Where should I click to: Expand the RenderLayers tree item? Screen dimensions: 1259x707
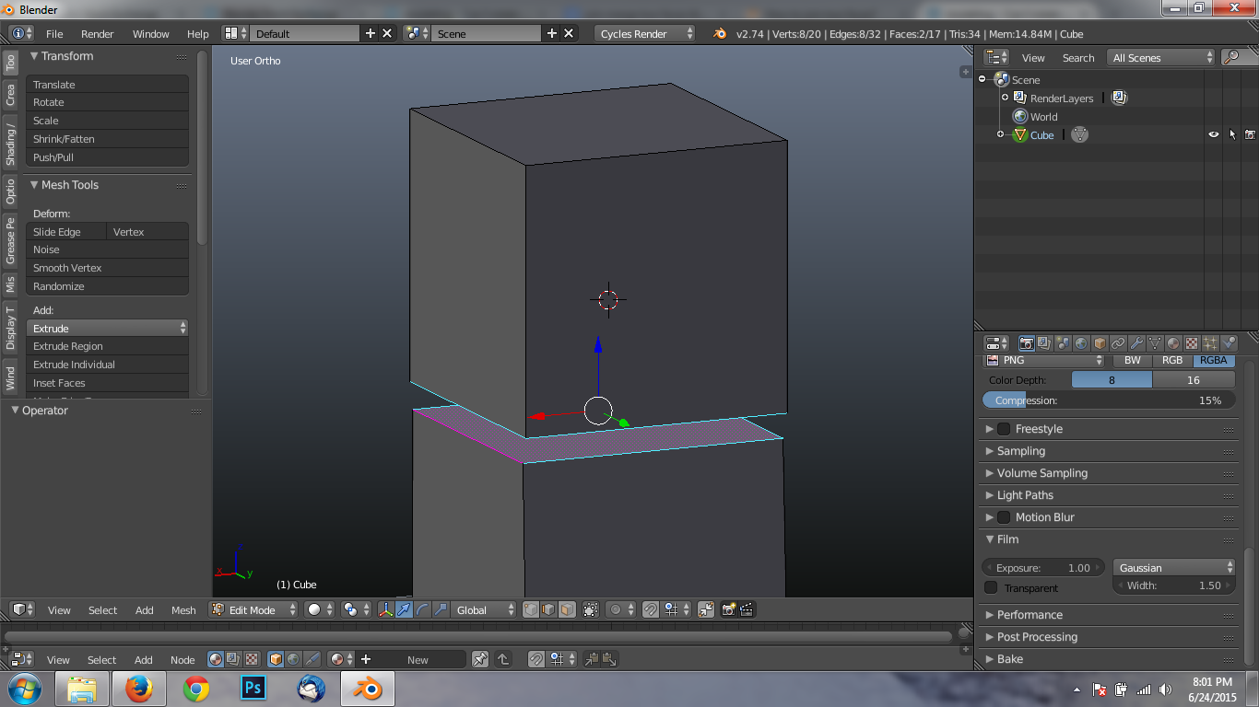click(x=1005, y=97)
